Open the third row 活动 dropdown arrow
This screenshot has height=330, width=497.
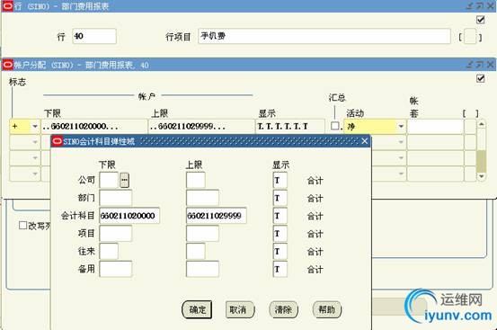tap(401, 157)
